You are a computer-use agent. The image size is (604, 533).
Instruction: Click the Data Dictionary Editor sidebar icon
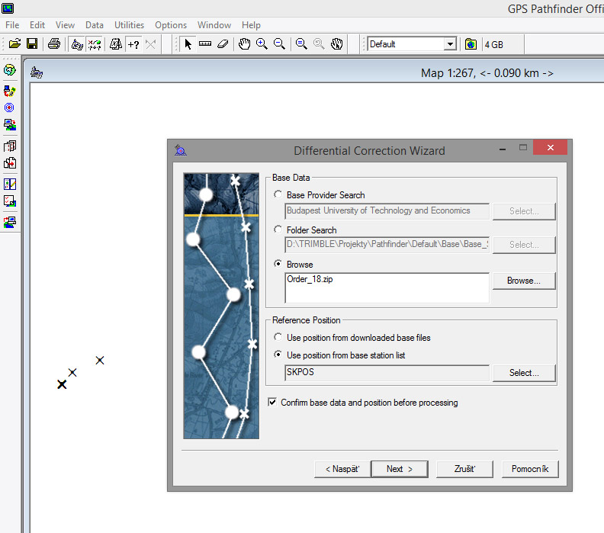click(x=10, y=184)
